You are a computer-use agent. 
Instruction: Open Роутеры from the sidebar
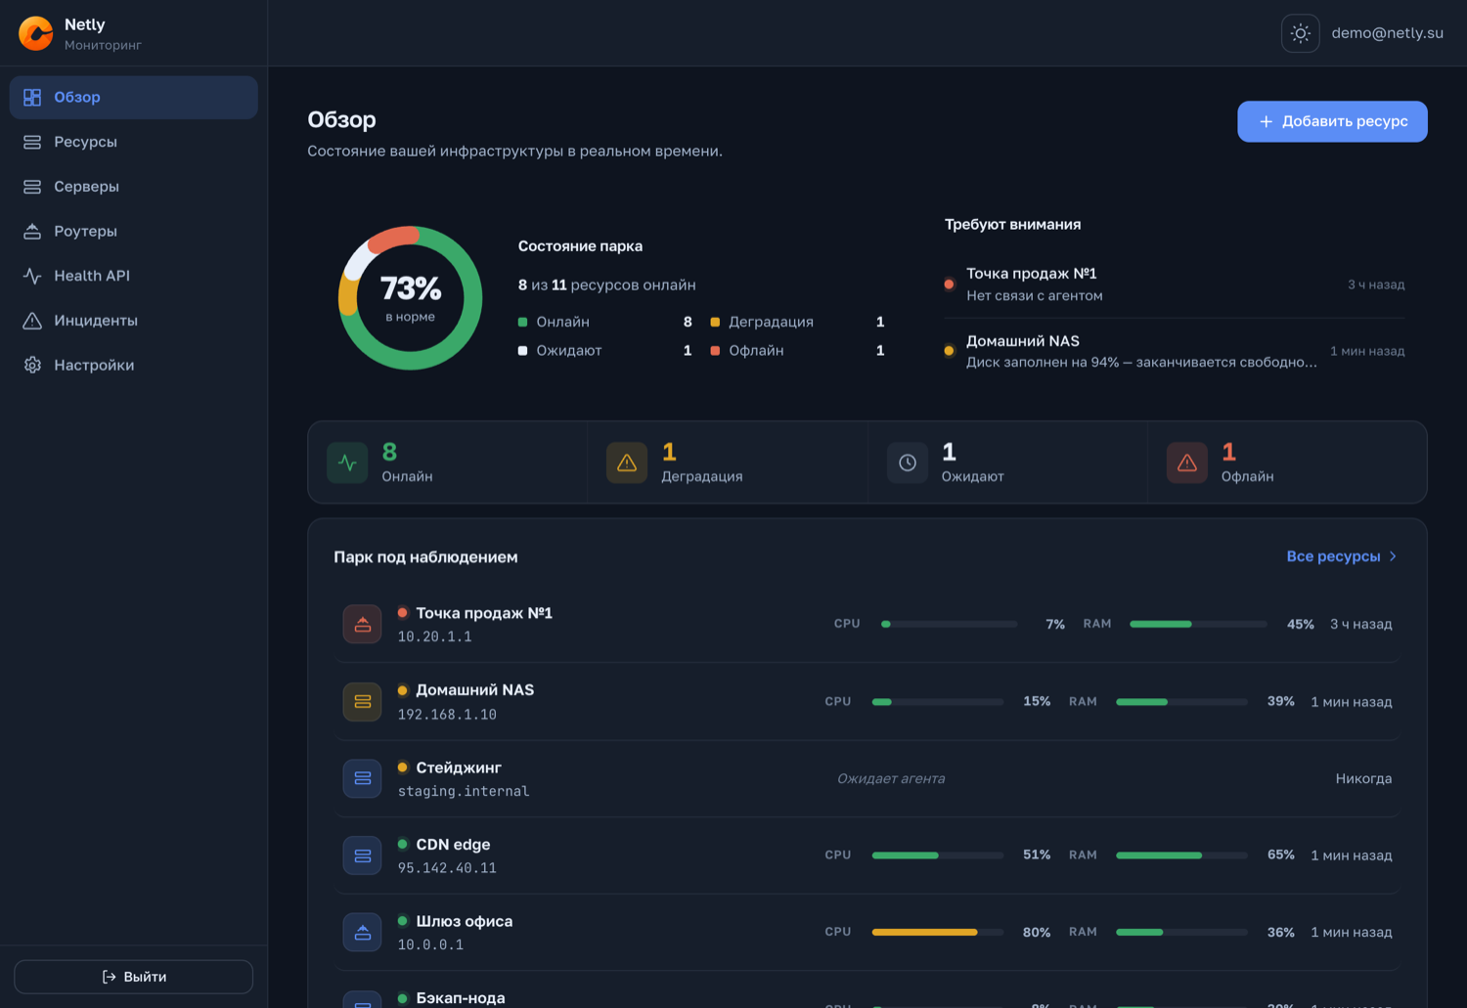[x=134, y=231]
